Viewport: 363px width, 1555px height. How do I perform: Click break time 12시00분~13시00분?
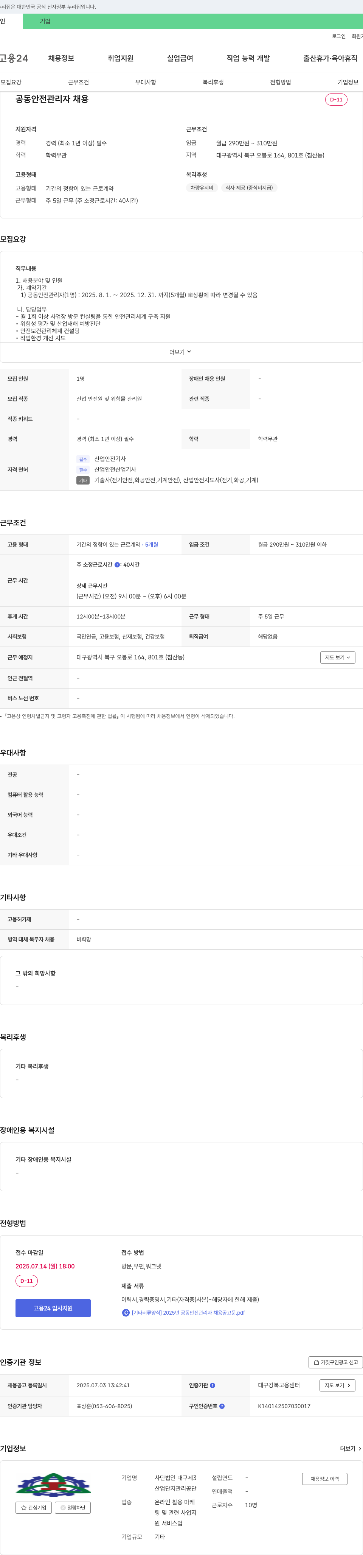[x=101, y=616]
